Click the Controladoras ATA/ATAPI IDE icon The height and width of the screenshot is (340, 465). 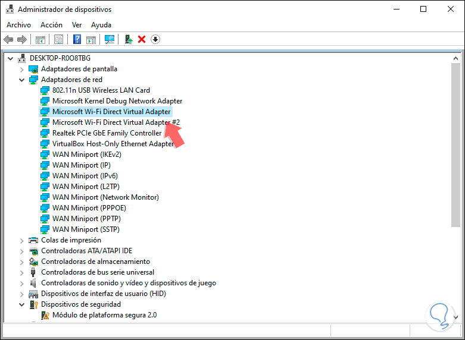pos(33,251)
